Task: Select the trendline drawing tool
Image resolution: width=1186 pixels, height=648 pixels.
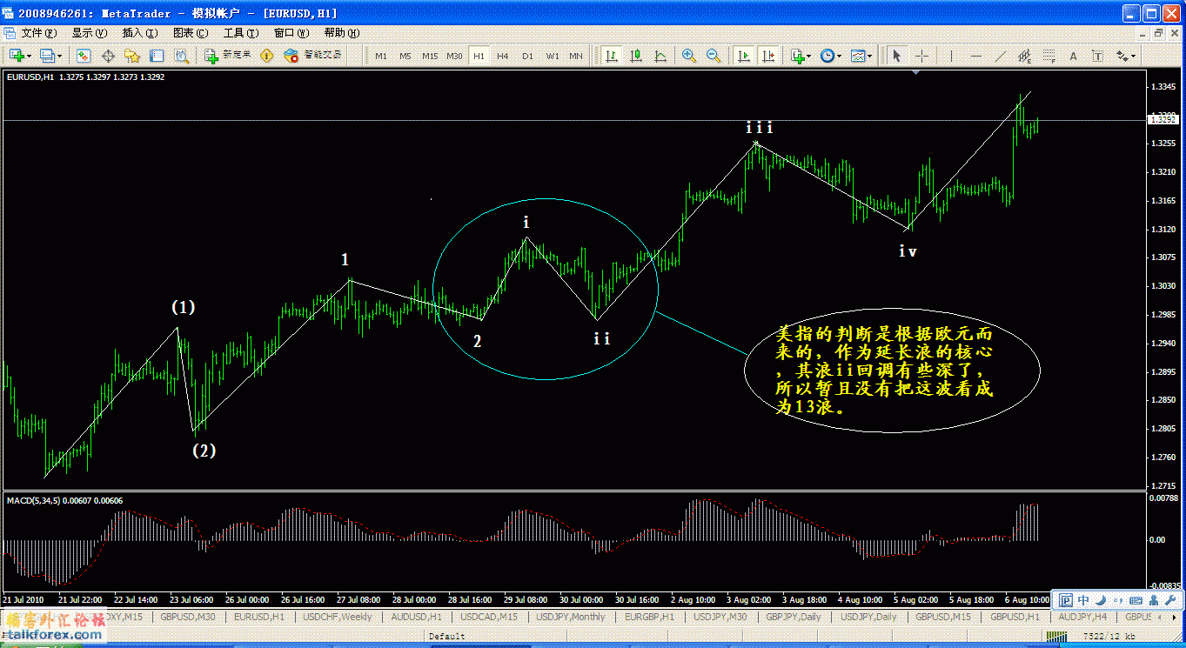Action: (x=1000, y=56)
